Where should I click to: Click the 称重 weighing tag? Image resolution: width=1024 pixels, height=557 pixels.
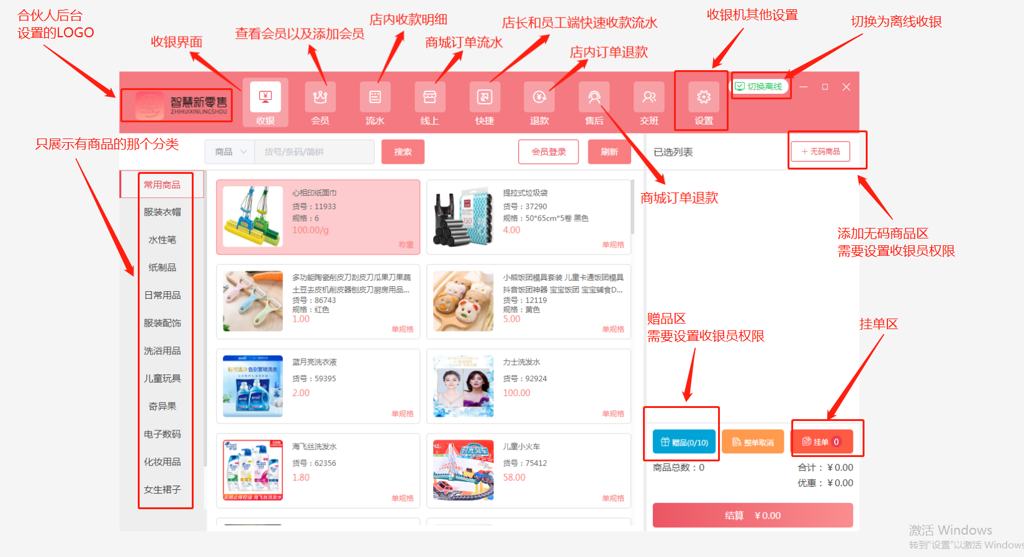coord(406,245)
